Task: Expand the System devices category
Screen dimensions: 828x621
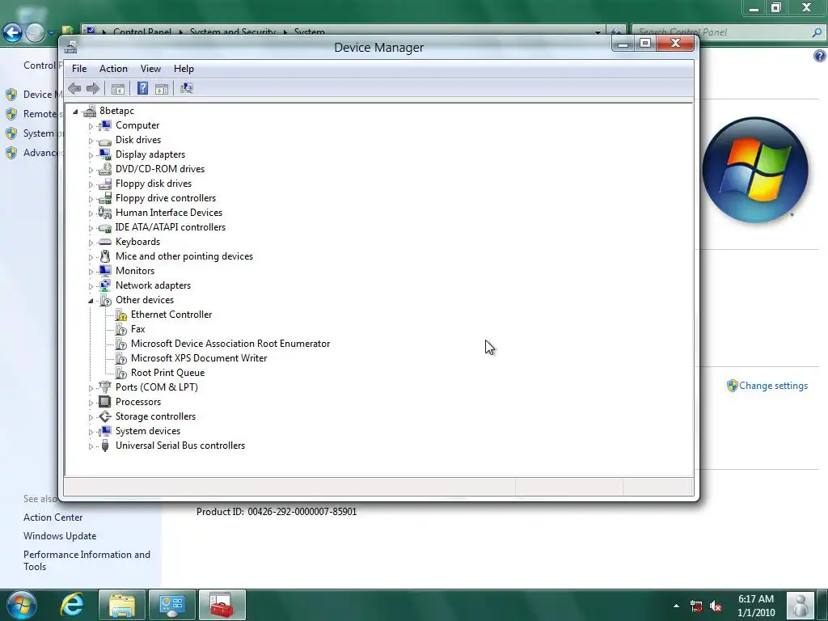Action: coord(91,432)
